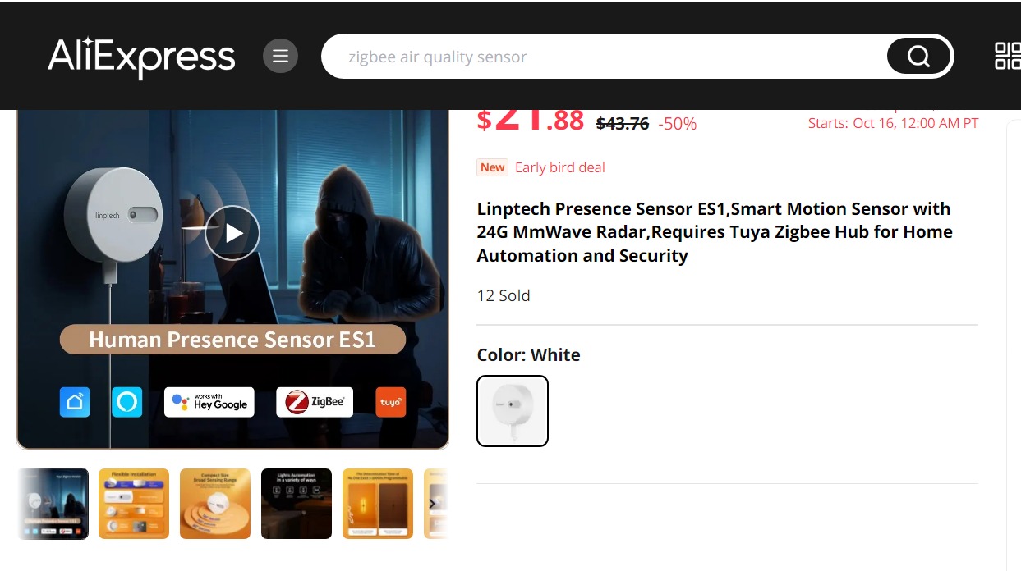
Task: Show next thumbnails with the arrow
Action: pyautogui.click(x=432, y=504)
